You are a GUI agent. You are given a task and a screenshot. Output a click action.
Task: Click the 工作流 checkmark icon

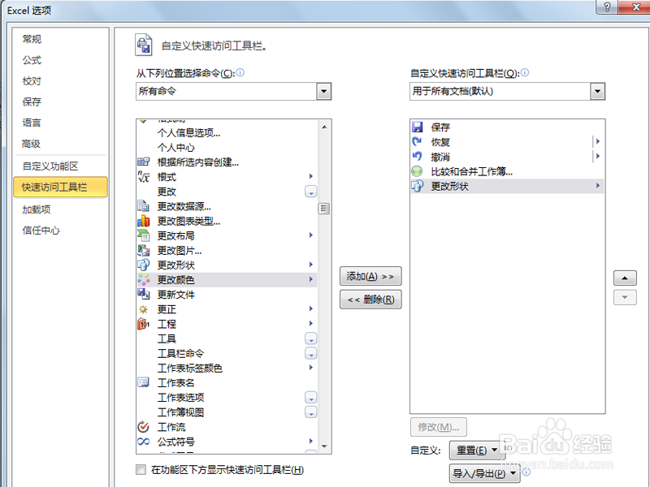144,427
